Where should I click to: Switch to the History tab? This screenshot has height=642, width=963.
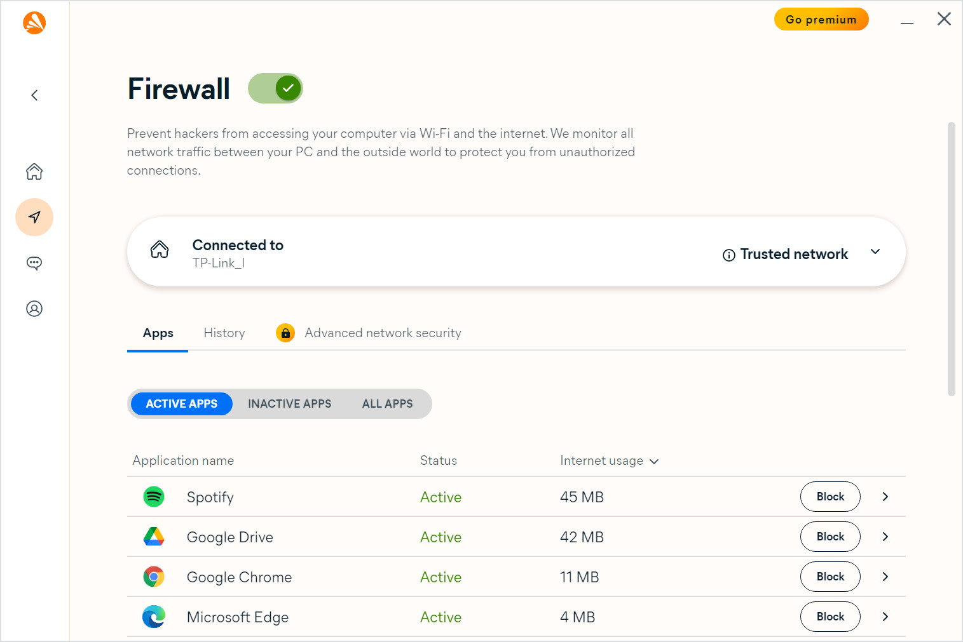point(224,333)
